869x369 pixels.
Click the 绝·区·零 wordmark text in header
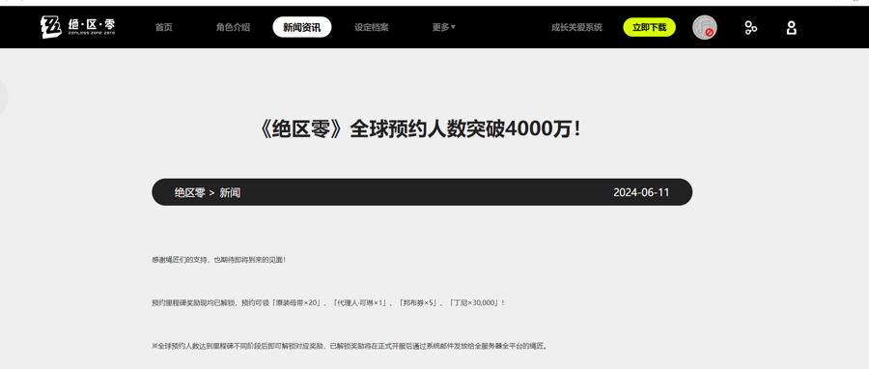click(x=92, y=25)
